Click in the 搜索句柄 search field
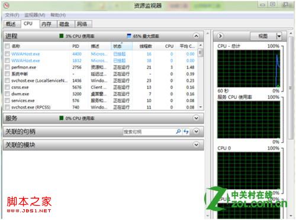Screen dimensions: 296x220 click(149, 132)
